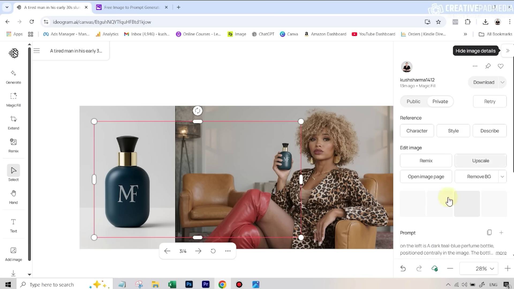Screen dimensions: 514x289
Task: Switch visibility to Public
Action: 413,101
